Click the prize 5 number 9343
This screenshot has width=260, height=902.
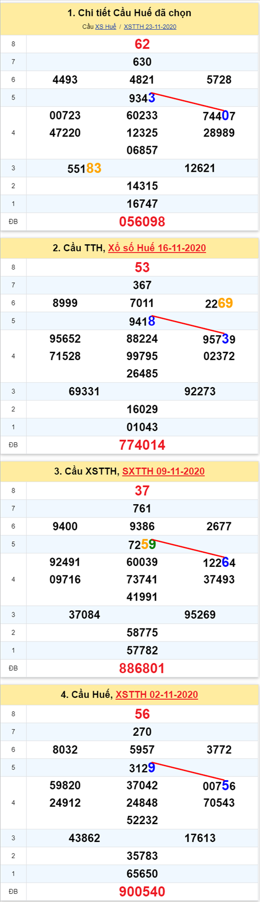142,98
